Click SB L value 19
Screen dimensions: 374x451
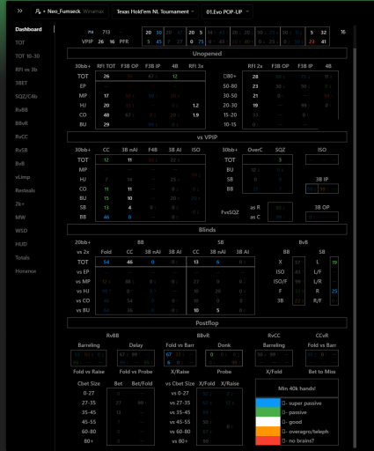coord(334,262)
